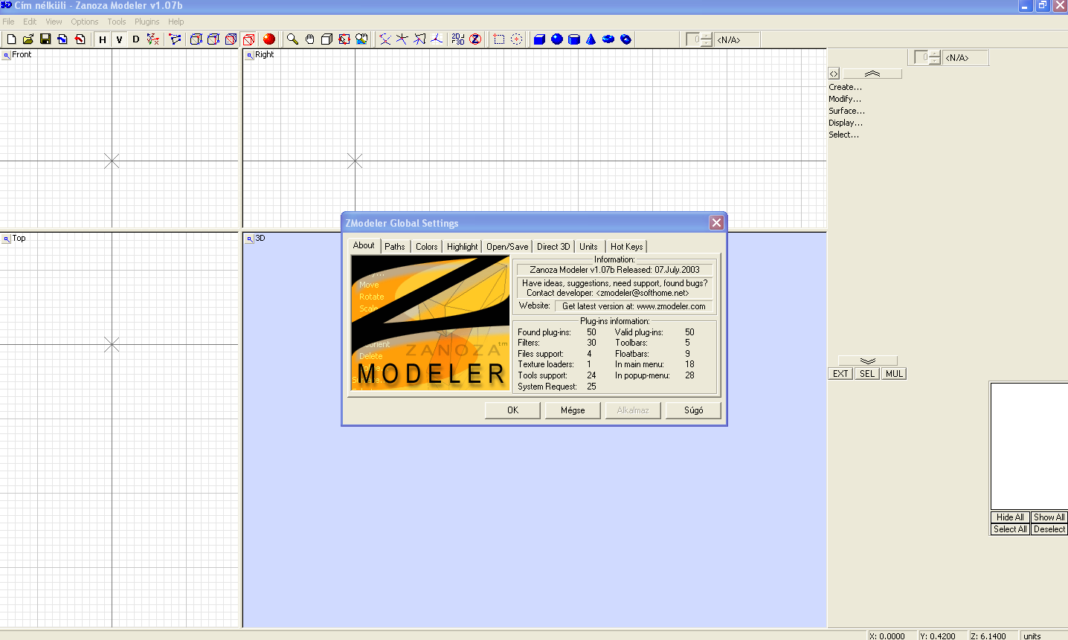The image size is (1068, 640).
Task: Click the Import icon with blue arrow
Action: [62, 39]
